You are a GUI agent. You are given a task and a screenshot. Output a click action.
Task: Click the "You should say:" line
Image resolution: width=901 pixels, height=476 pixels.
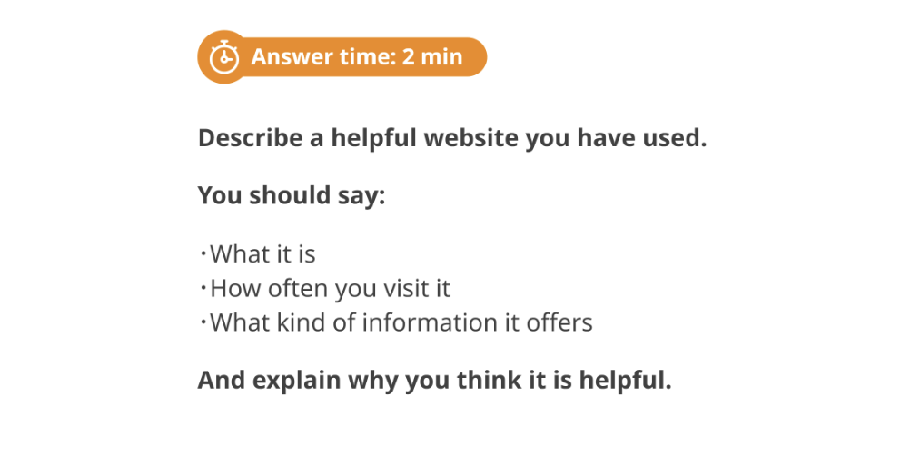pos(292,195)
